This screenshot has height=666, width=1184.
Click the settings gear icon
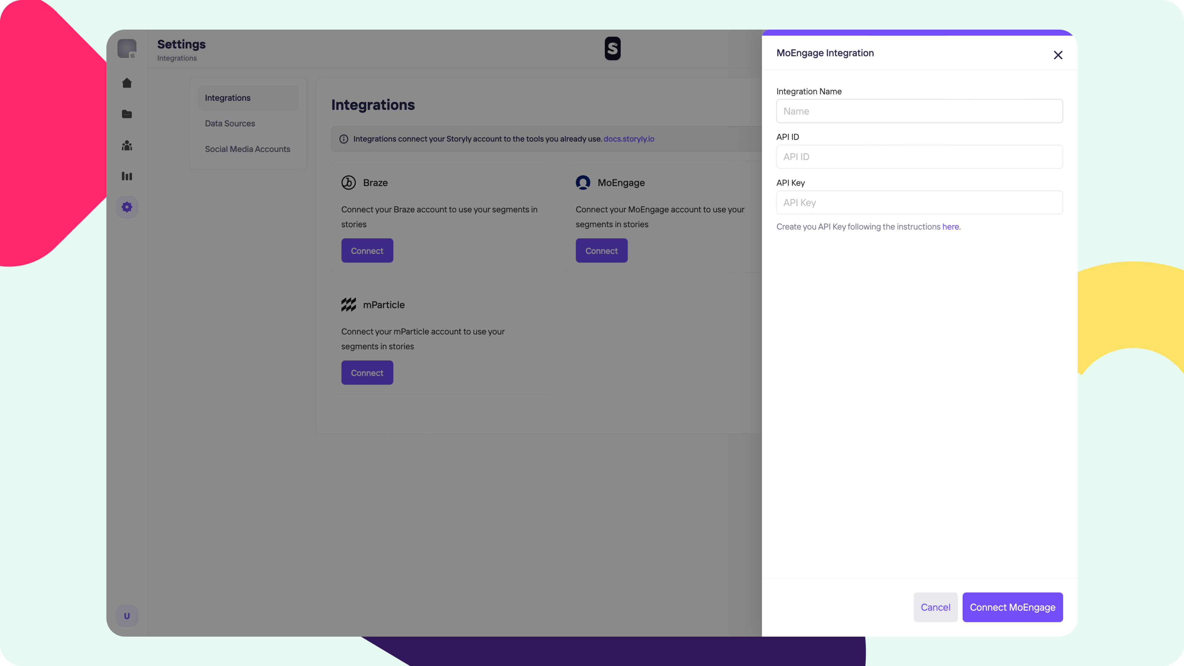[x=127, y=207]
